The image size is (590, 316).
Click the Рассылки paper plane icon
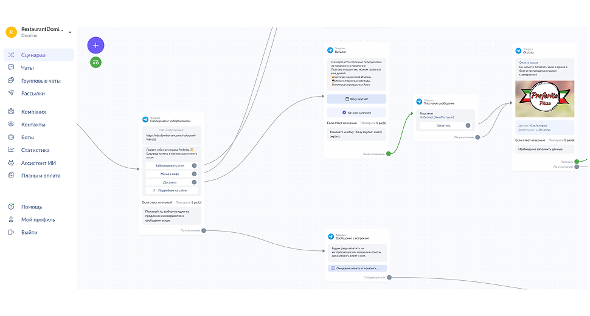(x=11, y=93)
